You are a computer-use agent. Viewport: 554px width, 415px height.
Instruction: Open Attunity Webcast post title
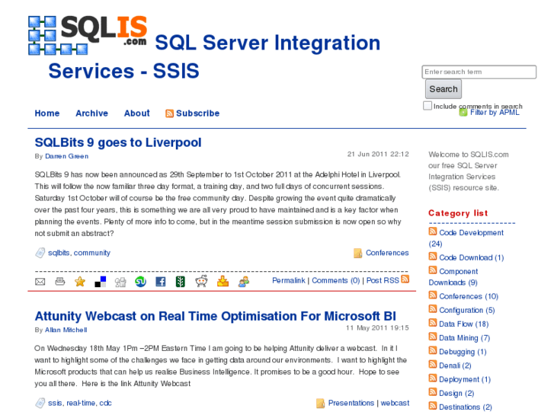[x=216, y=316]
